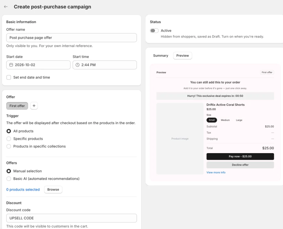This screenshot has width=283, height=229.
Task: Toggle the Active status switch
Action: [154, 31]
